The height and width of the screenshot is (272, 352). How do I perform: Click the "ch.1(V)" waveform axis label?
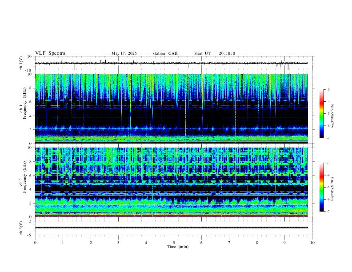coord(21,63)
